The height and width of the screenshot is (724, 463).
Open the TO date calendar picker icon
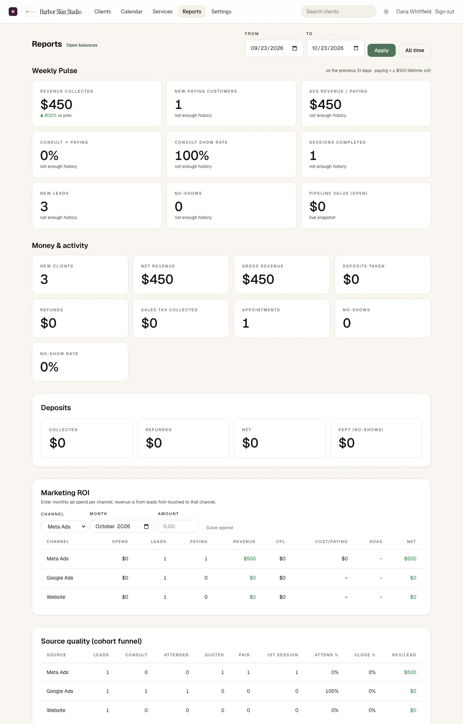pyautogui.click(x=356, y=48)
